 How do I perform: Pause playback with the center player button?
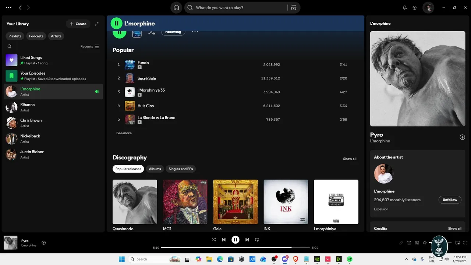coord(235,240)
